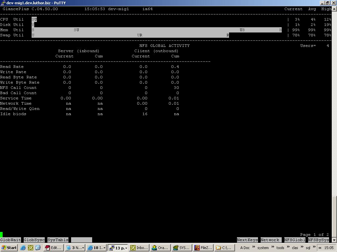Open the 'tools' toolbar folder on taskbar
Viewport: 337px width, 252px height.
tap(280, 248)
